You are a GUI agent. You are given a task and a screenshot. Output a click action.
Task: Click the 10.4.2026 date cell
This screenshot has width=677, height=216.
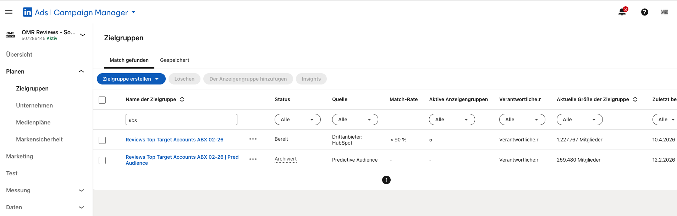664,140
